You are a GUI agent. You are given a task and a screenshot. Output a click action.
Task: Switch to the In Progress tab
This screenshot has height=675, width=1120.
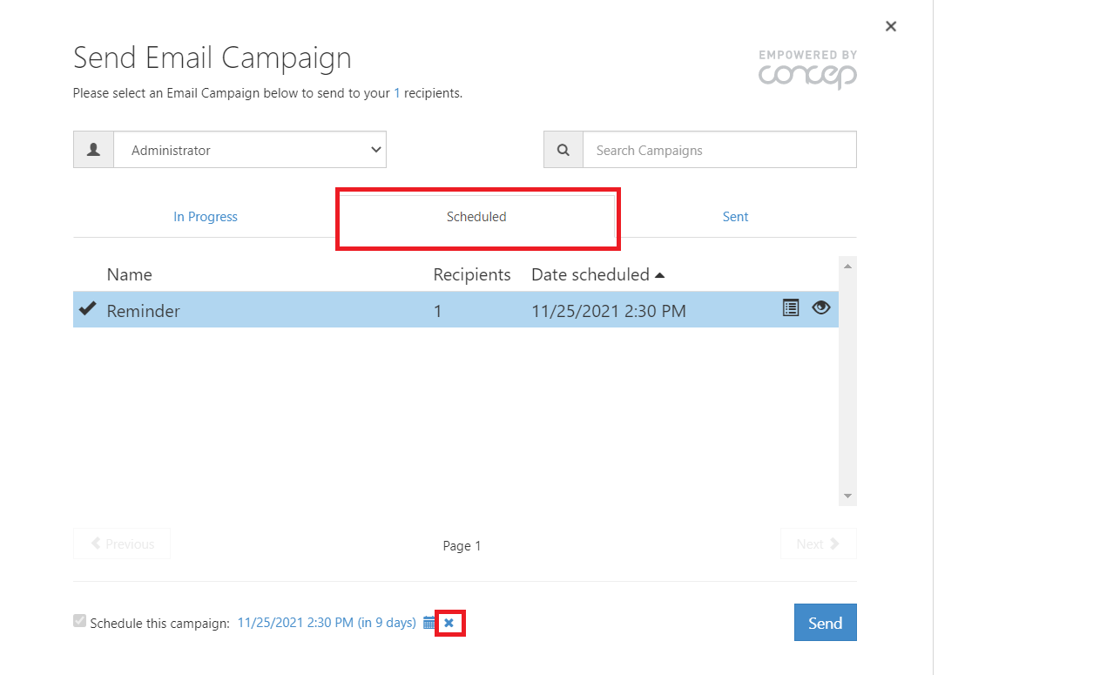(206, 217)
